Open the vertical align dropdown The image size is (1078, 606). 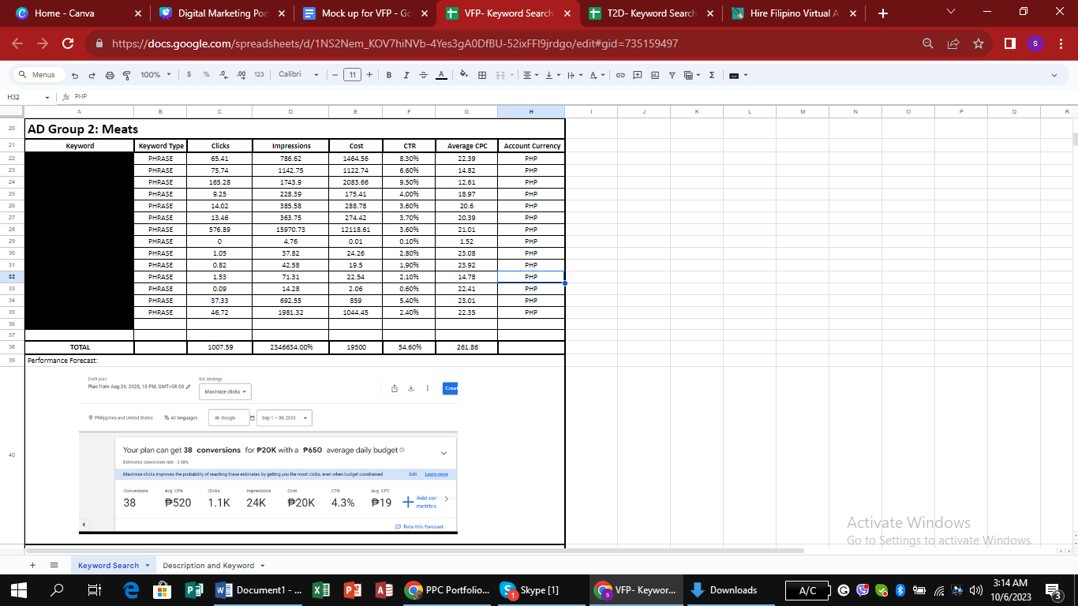tap(552, 75)
